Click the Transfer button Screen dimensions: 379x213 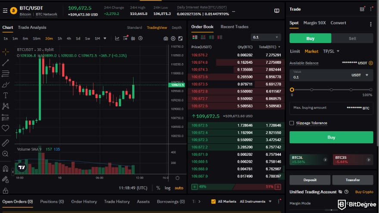(x=353, y=180)
